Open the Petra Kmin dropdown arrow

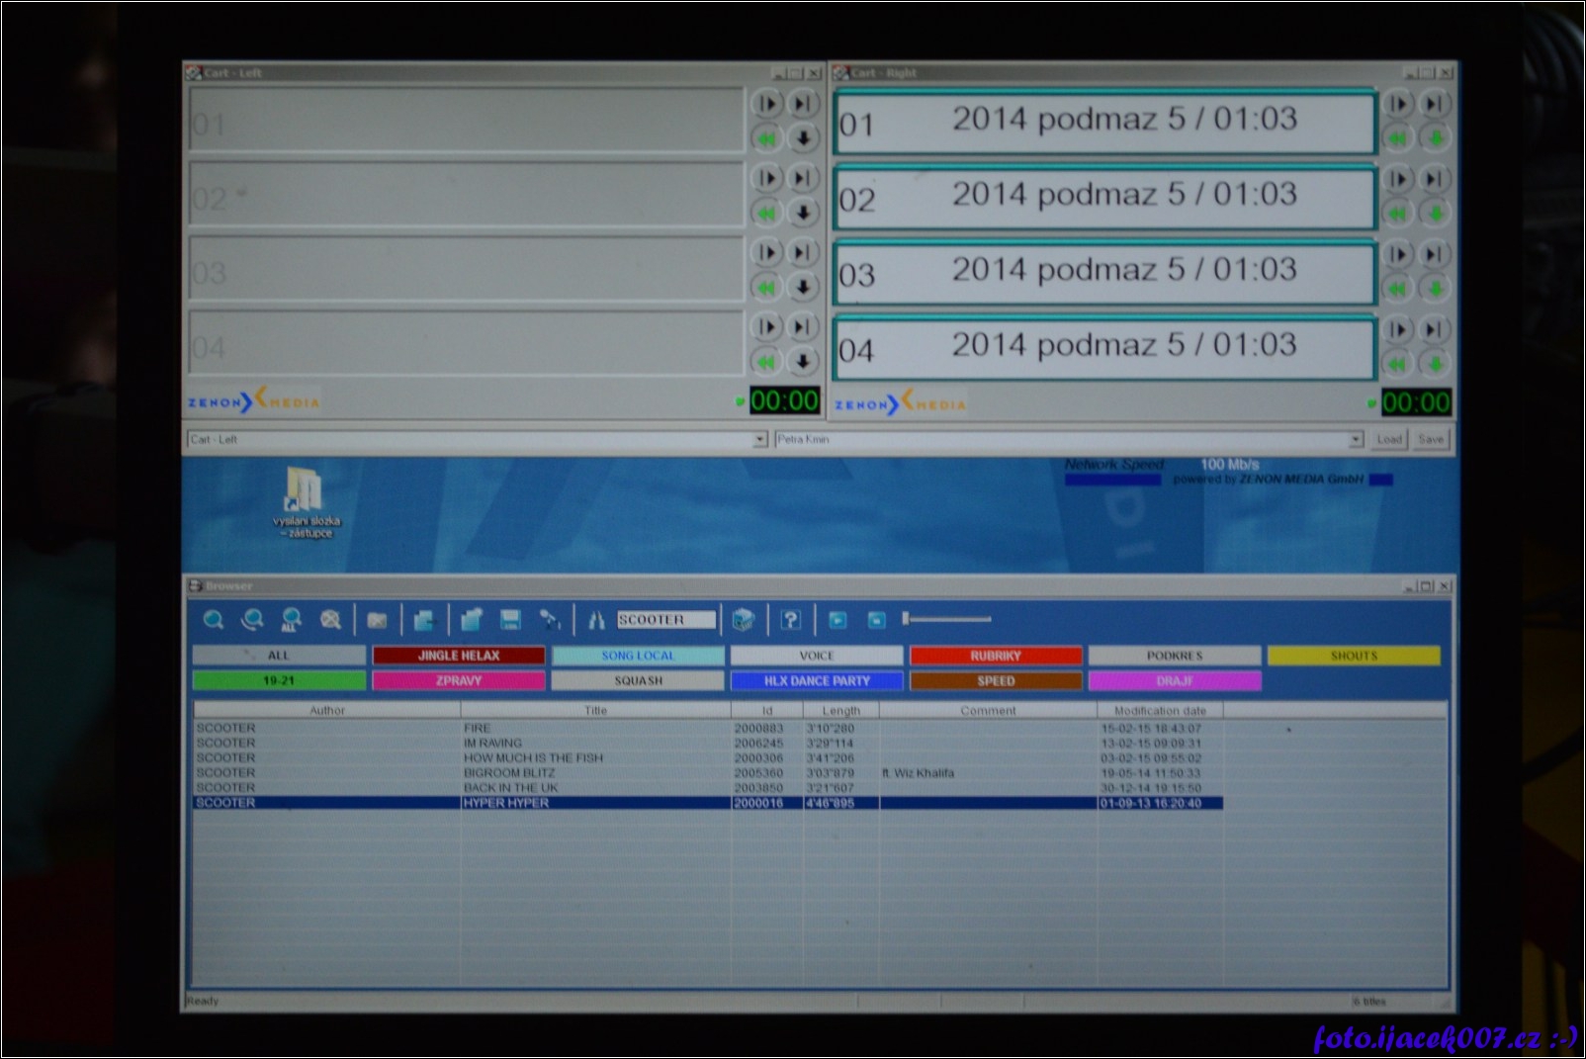(1356, 439)
